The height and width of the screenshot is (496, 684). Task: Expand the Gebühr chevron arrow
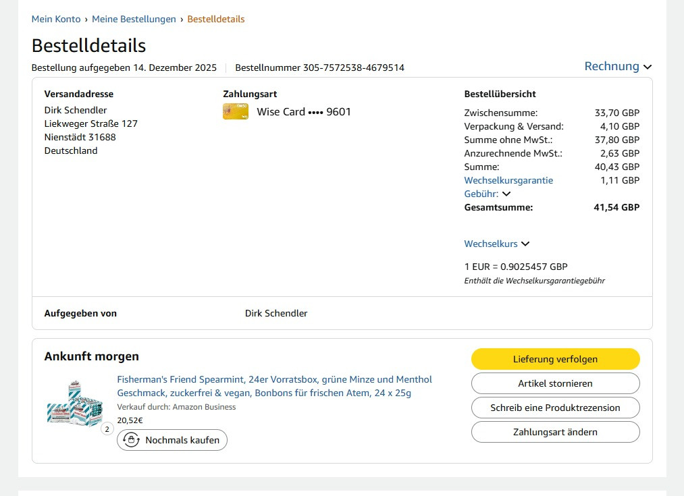[506, 194]
